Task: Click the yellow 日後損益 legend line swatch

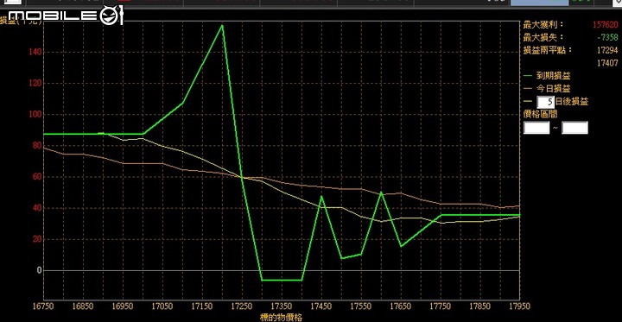Action: tap(528, 102)
